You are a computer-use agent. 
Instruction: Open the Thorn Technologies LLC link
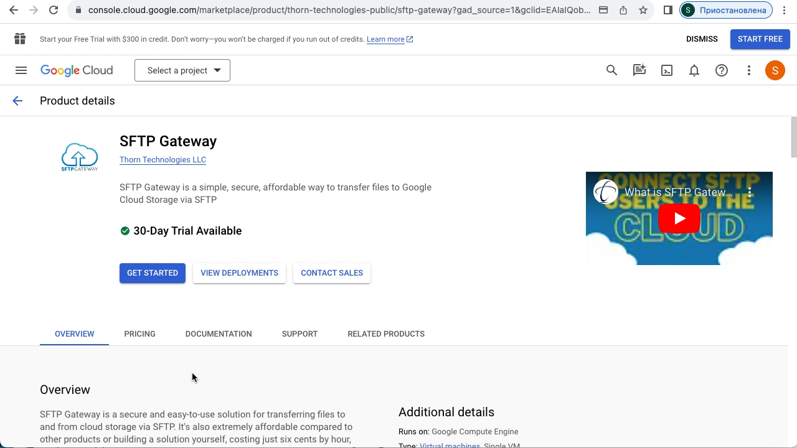(x=163, y=160)
